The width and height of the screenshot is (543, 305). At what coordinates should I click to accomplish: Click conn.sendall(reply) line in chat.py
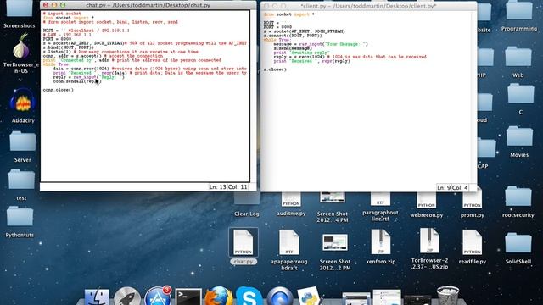(77, 81)
